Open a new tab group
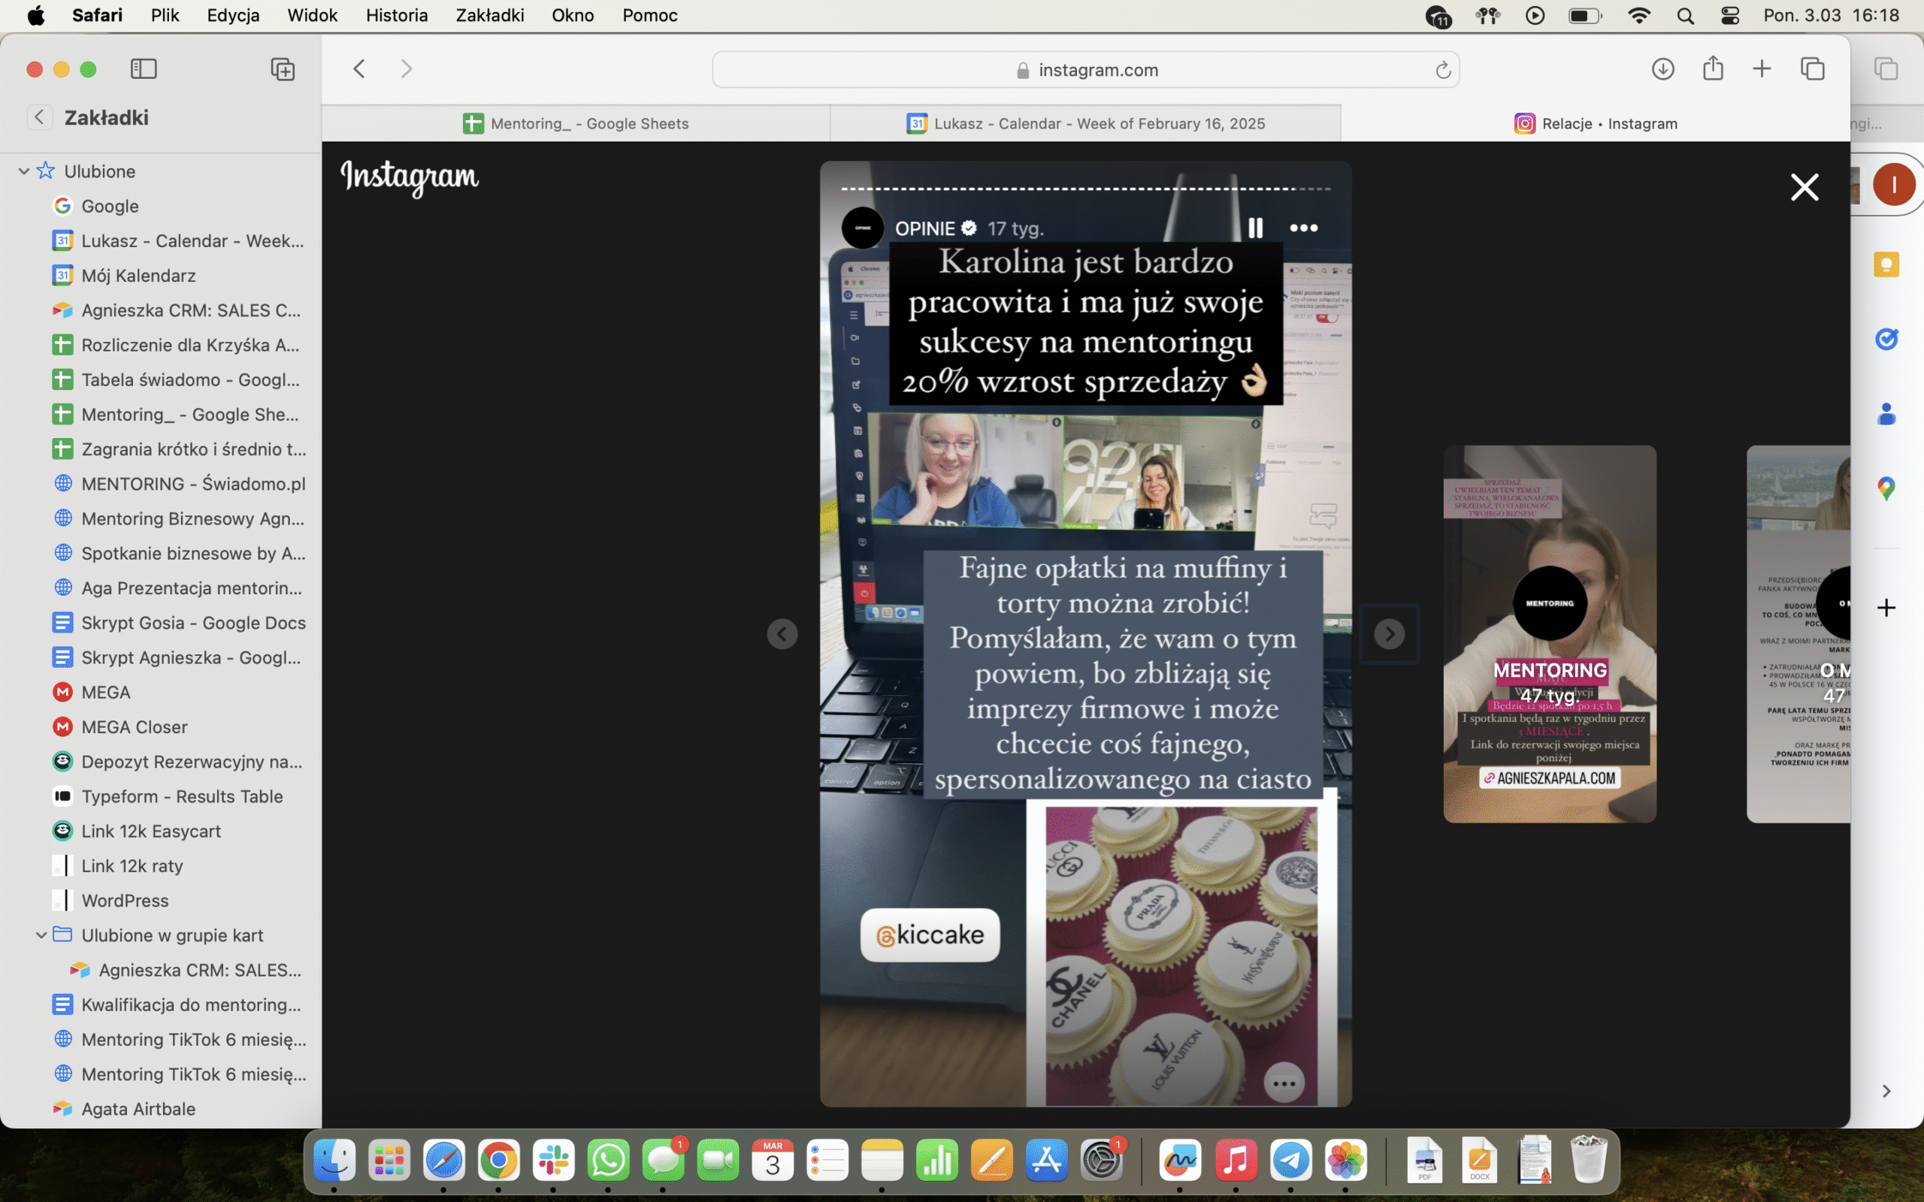The height and width of the screenshot is (1202, 1924). click(283, 69)
